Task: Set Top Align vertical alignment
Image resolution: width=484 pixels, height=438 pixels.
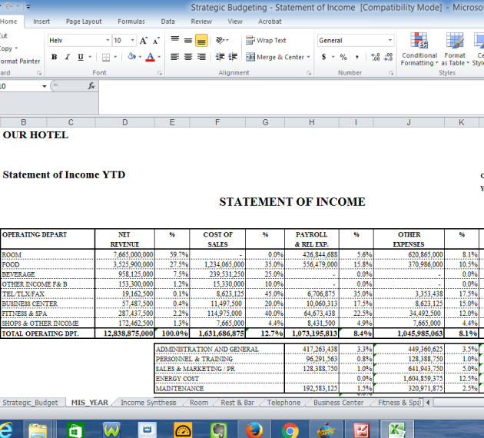Action: pyautogui.click(x=174, y=40)
